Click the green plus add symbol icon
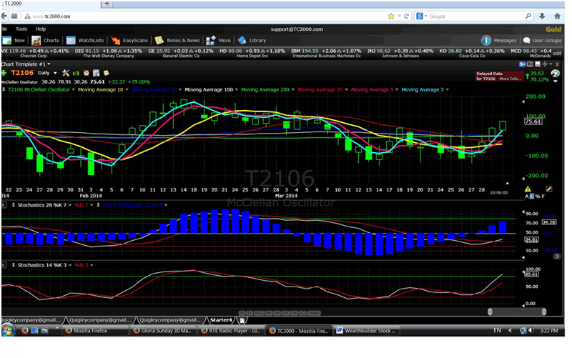 click(4, 73)
